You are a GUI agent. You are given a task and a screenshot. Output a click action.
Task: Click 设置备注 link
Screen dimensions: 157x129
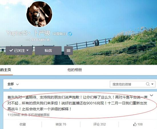[59, 34]
